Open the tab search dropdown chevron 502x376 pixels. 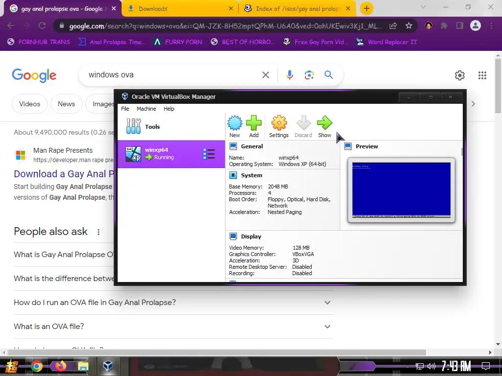click(423, 7)
